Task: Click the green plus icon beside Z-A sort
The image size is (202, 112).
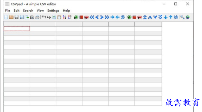Action: 76,17
